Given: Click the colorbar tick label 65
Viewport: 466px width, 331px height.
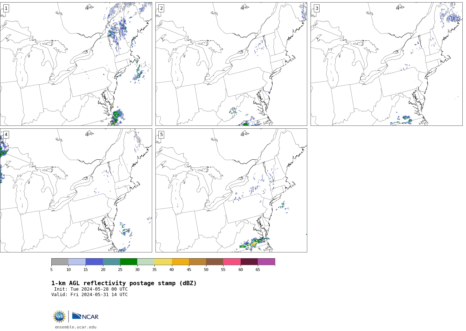Looking at the screenshot, I should point(258,270).
